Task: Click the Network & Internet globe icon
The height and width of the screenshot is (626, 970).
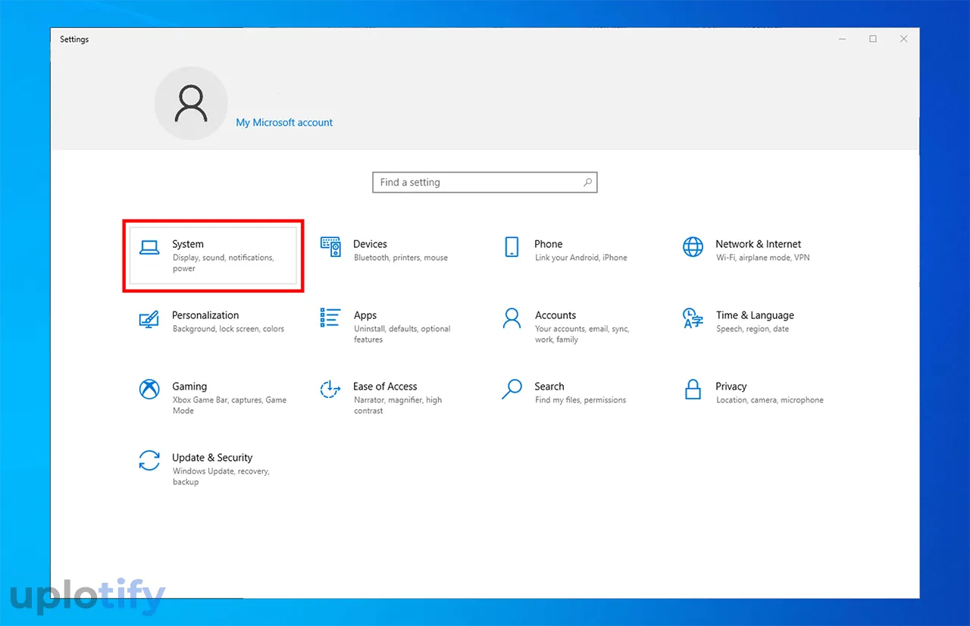Action: click(693, 247)
